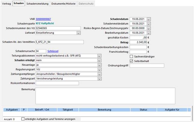
Task: Open the Schadensmeldung tab
Action: point(37,4)
